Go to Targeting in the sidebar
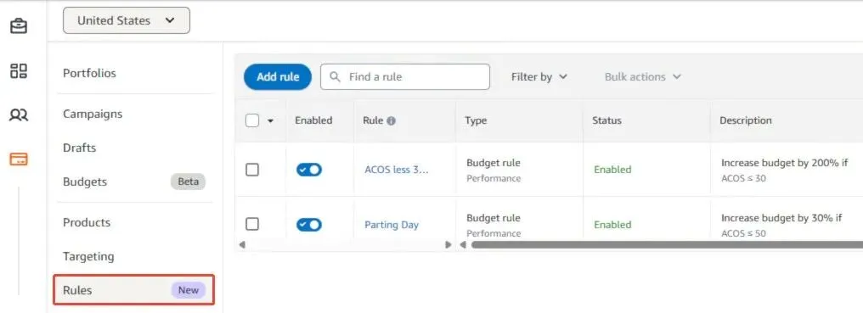This screenshot has width=863, height=313. point(88,256)
